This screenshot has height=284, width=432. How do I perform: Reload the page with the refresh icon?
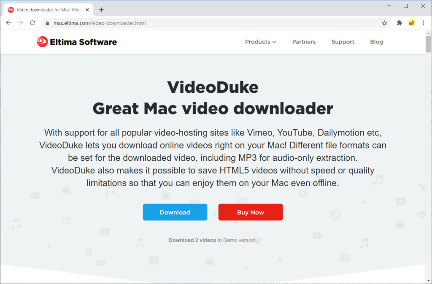(x=32, y=23)
